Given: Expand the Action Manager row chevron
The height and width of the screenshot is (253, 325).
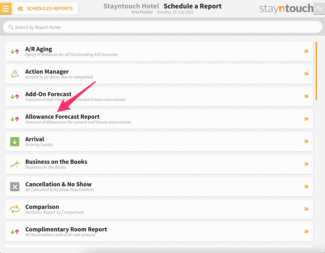Looking at the screenshot, I should click(x=306, y=74).
